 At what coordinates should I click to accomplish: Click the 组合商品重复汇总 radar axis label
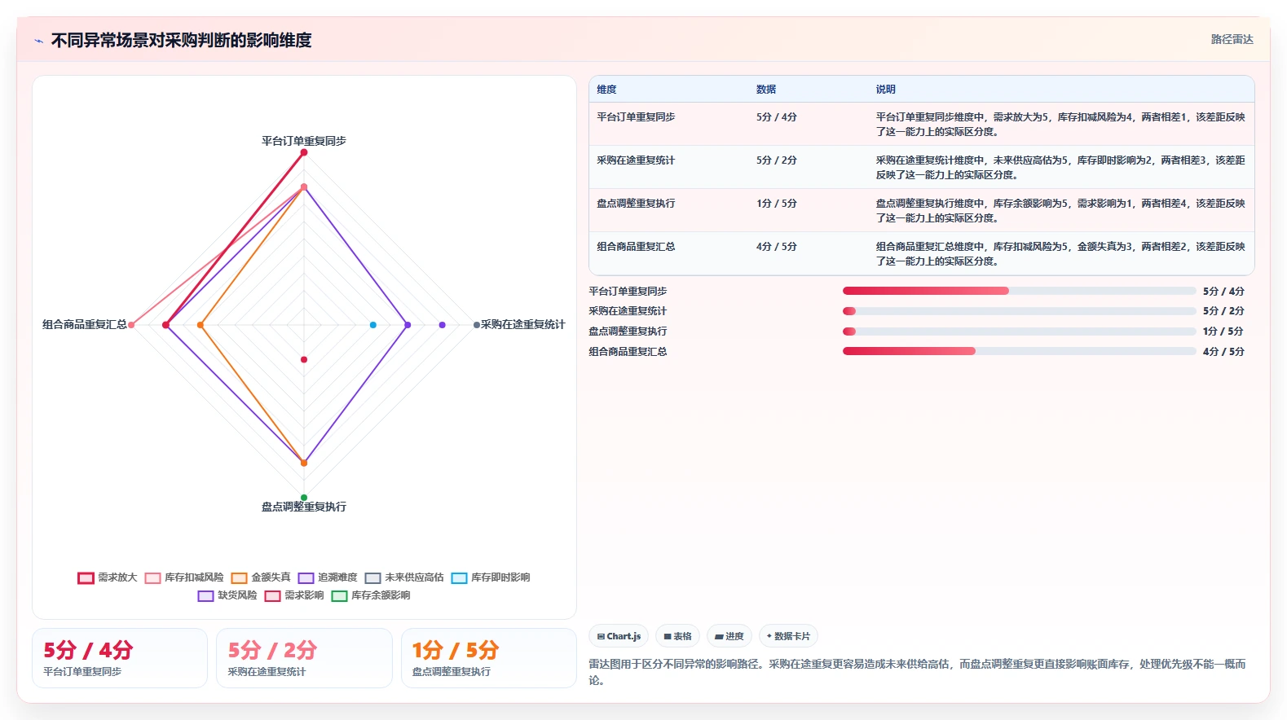click(x=85, y=324)
